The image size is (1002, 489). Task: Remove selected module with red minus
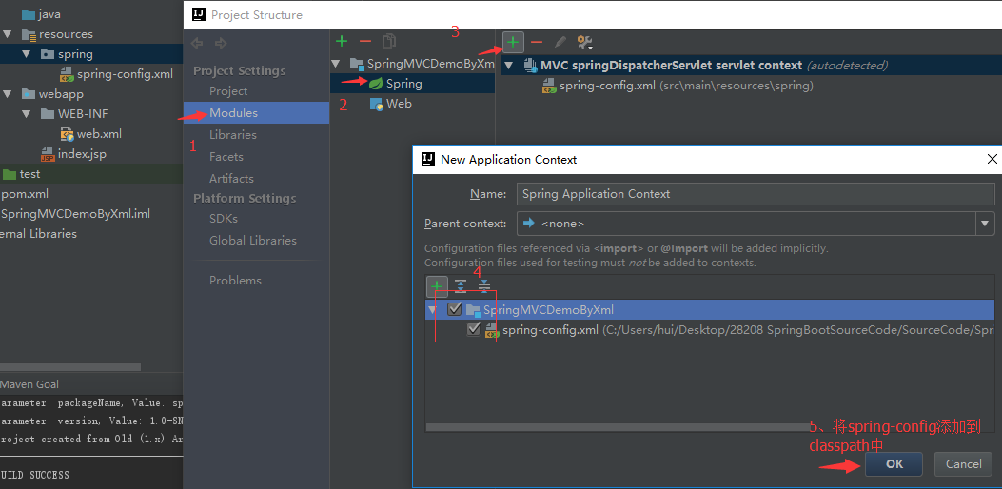pyautogui.click(x=364, y=42)
